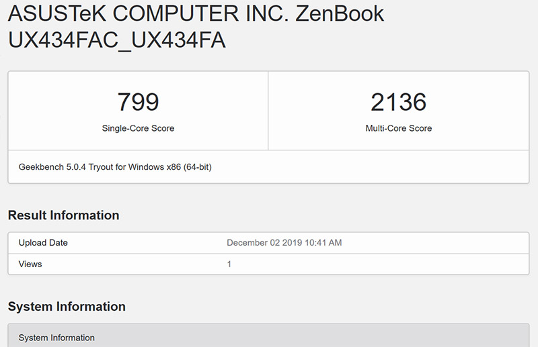
Task: Click the 2136 multi-core score value
Action: tap(398, 102)
